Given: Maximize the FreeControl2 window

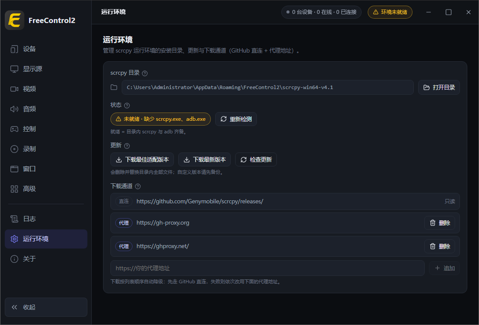Looking at the screenshot, I should pyautogui.click(x=449, y=12).
